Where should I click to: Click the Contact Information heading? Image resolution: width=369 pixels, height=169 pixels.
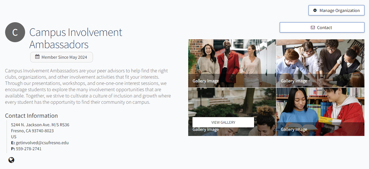pyautogui.click(x=31, y=115)
